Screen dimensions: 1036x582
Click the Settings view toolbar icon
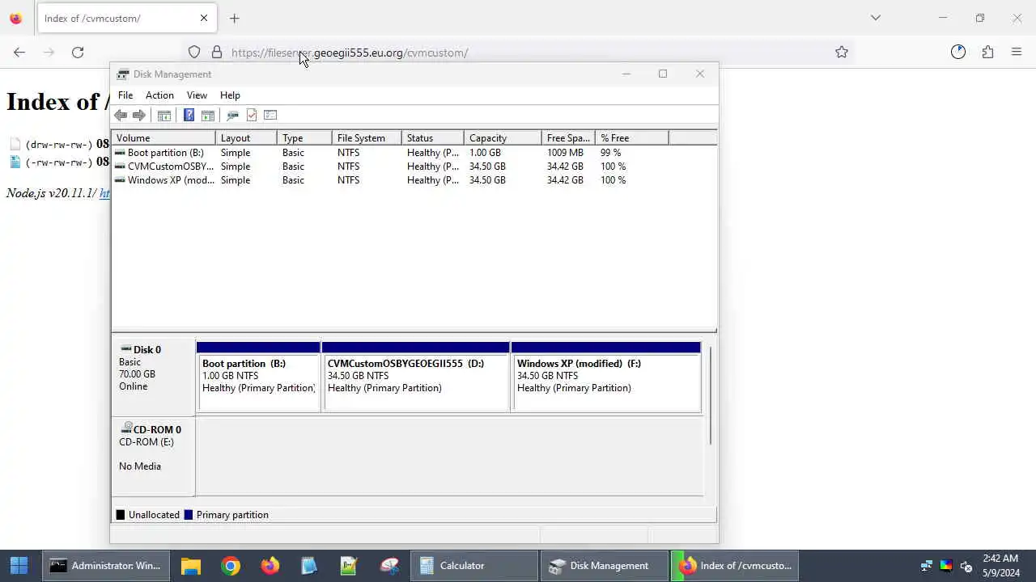[x=270, y=115]
